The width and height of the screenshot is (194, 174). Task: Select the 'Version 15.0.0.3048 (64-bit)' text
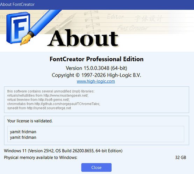(96, 68)
